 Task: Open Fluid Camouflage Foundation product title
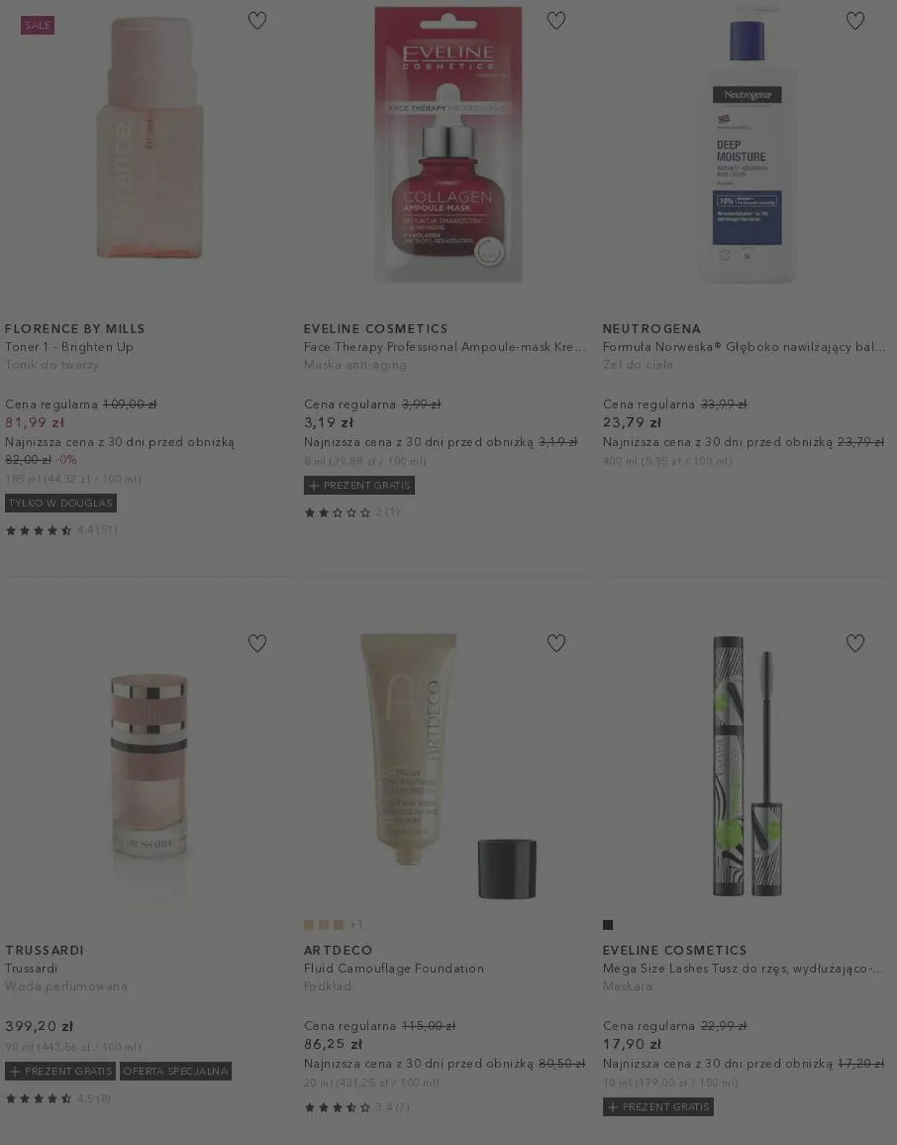[x=394, y=968]
